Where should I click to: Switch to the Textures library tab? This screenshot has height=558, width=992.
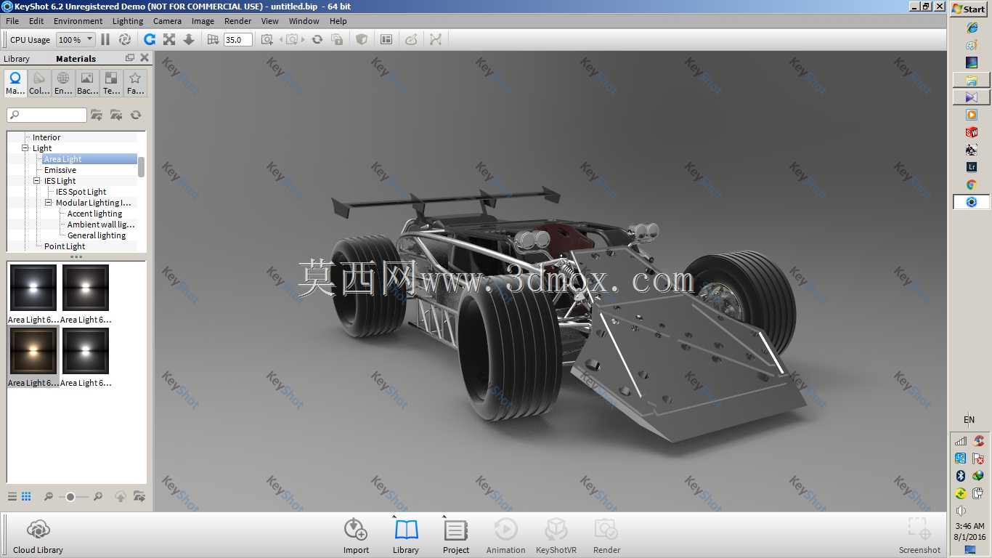[x=111, y=83]
